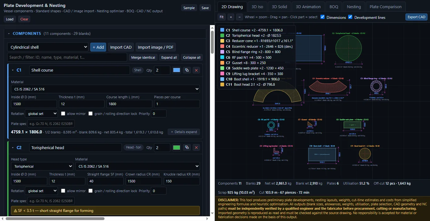Open the C1 Material dropdown
Image resolution: width=430 pixels, height=221 pixels.
coord(105,89)
